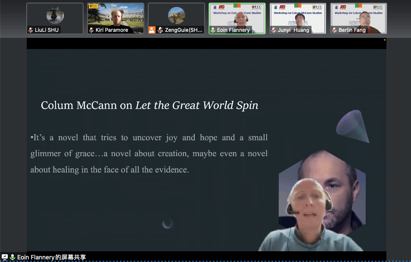Viewport: 411px width, 262px height.
Task: Click the slide title about Let the Great World Spin
Action: point(149,105)
